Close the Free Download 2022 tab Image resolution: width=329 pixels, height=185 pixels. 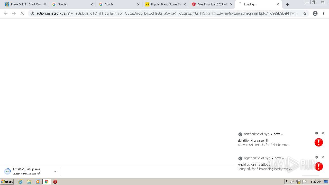click(x=231, y=4)
